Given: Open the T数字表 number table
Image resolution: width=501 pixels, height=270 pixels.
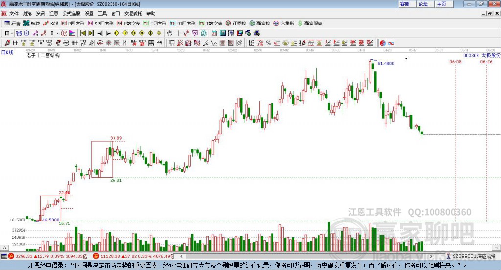Looking at the screenshot, I should pyautogui.click(x=210, y=24).
